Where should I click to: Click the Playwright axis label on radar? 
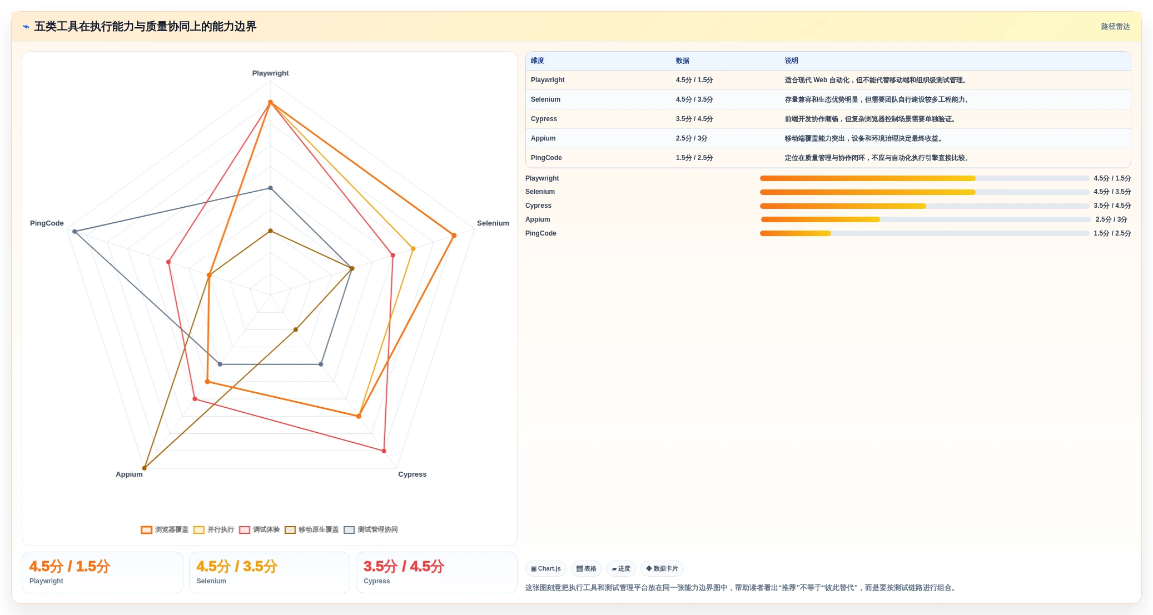click(270, 73)
